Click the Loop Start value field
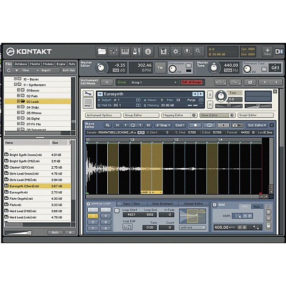The width and height of the screenshot is (286, 286). (x=131, y=215)
